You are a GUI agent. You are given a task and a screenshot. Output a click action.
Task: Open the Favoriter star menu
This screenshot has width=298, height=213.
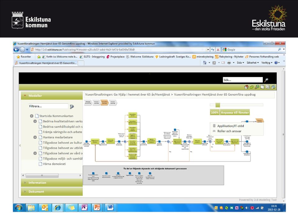pyautogui.click(x=24, y=57)
